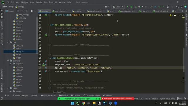
Task: Open the hidden editor tabs dropdown chevron
Action: coord(179,11)
